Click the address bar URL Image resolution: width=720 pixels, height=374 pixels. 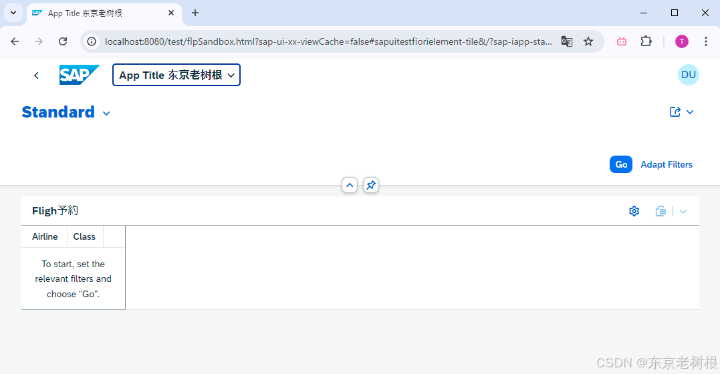[328, 41]
